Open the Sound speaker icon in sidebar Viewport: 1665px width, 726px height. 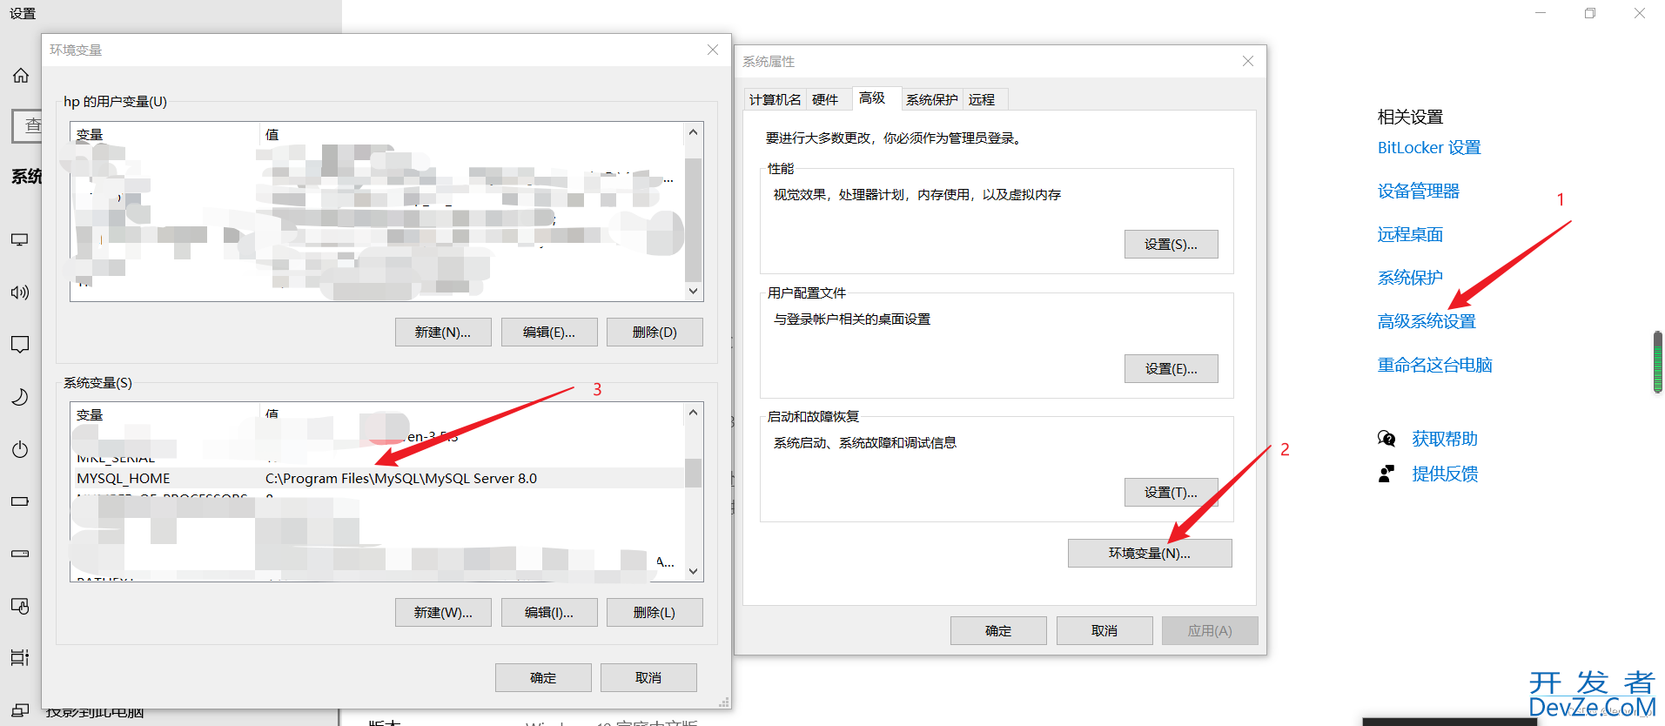click(x=20, y=292)
